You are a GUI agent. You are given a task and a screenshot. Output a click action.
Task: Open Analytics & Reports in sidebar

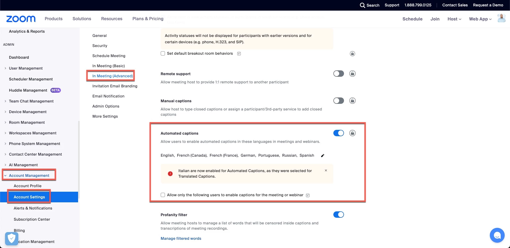pyautogui.click(x=27, y=31)
